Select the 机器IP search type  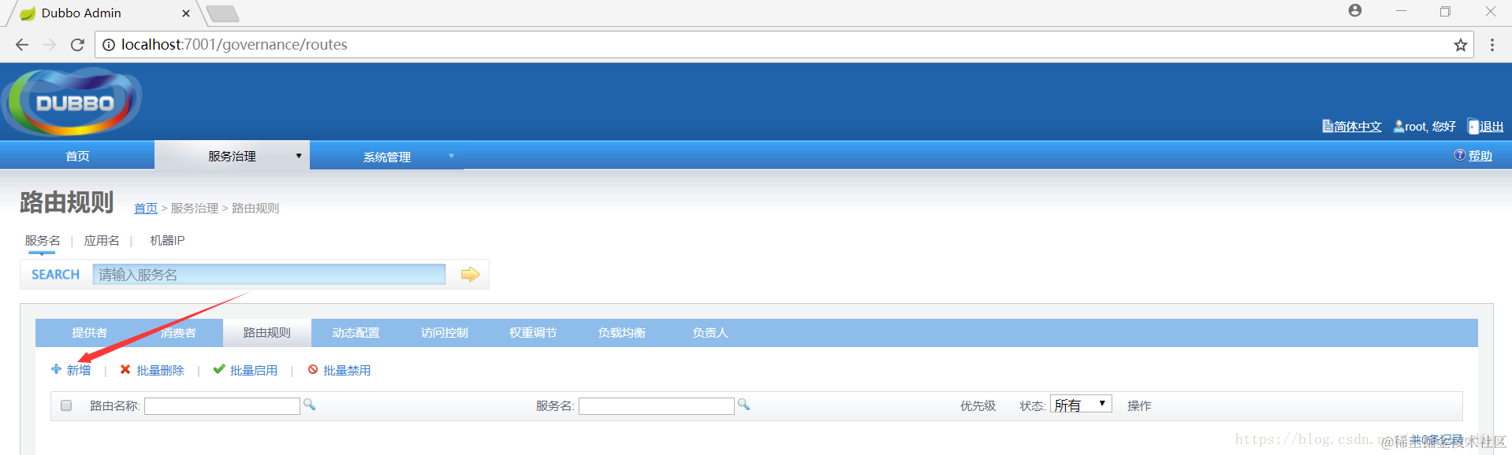[167, 240]
